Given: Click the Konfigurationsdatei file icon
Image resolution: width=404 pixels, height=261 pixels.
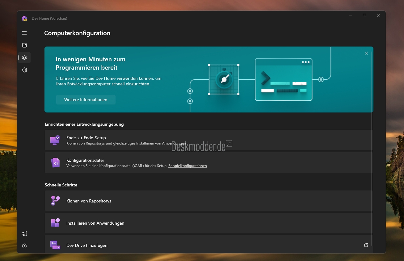Looking at the screenshot, I should tap(55, 163).
